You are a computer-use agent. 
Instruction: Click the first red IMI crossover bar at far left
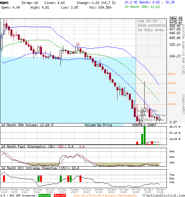click(4, 179)
